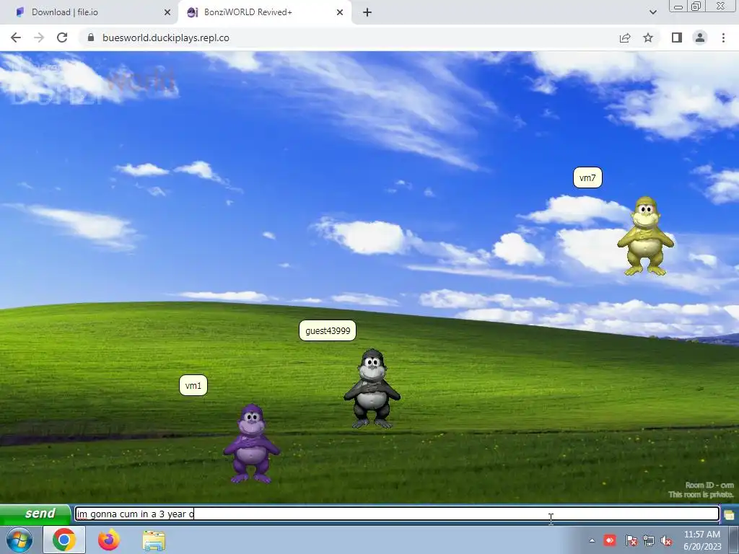Click the Room ID - cvm text

[x=709, y=485]
